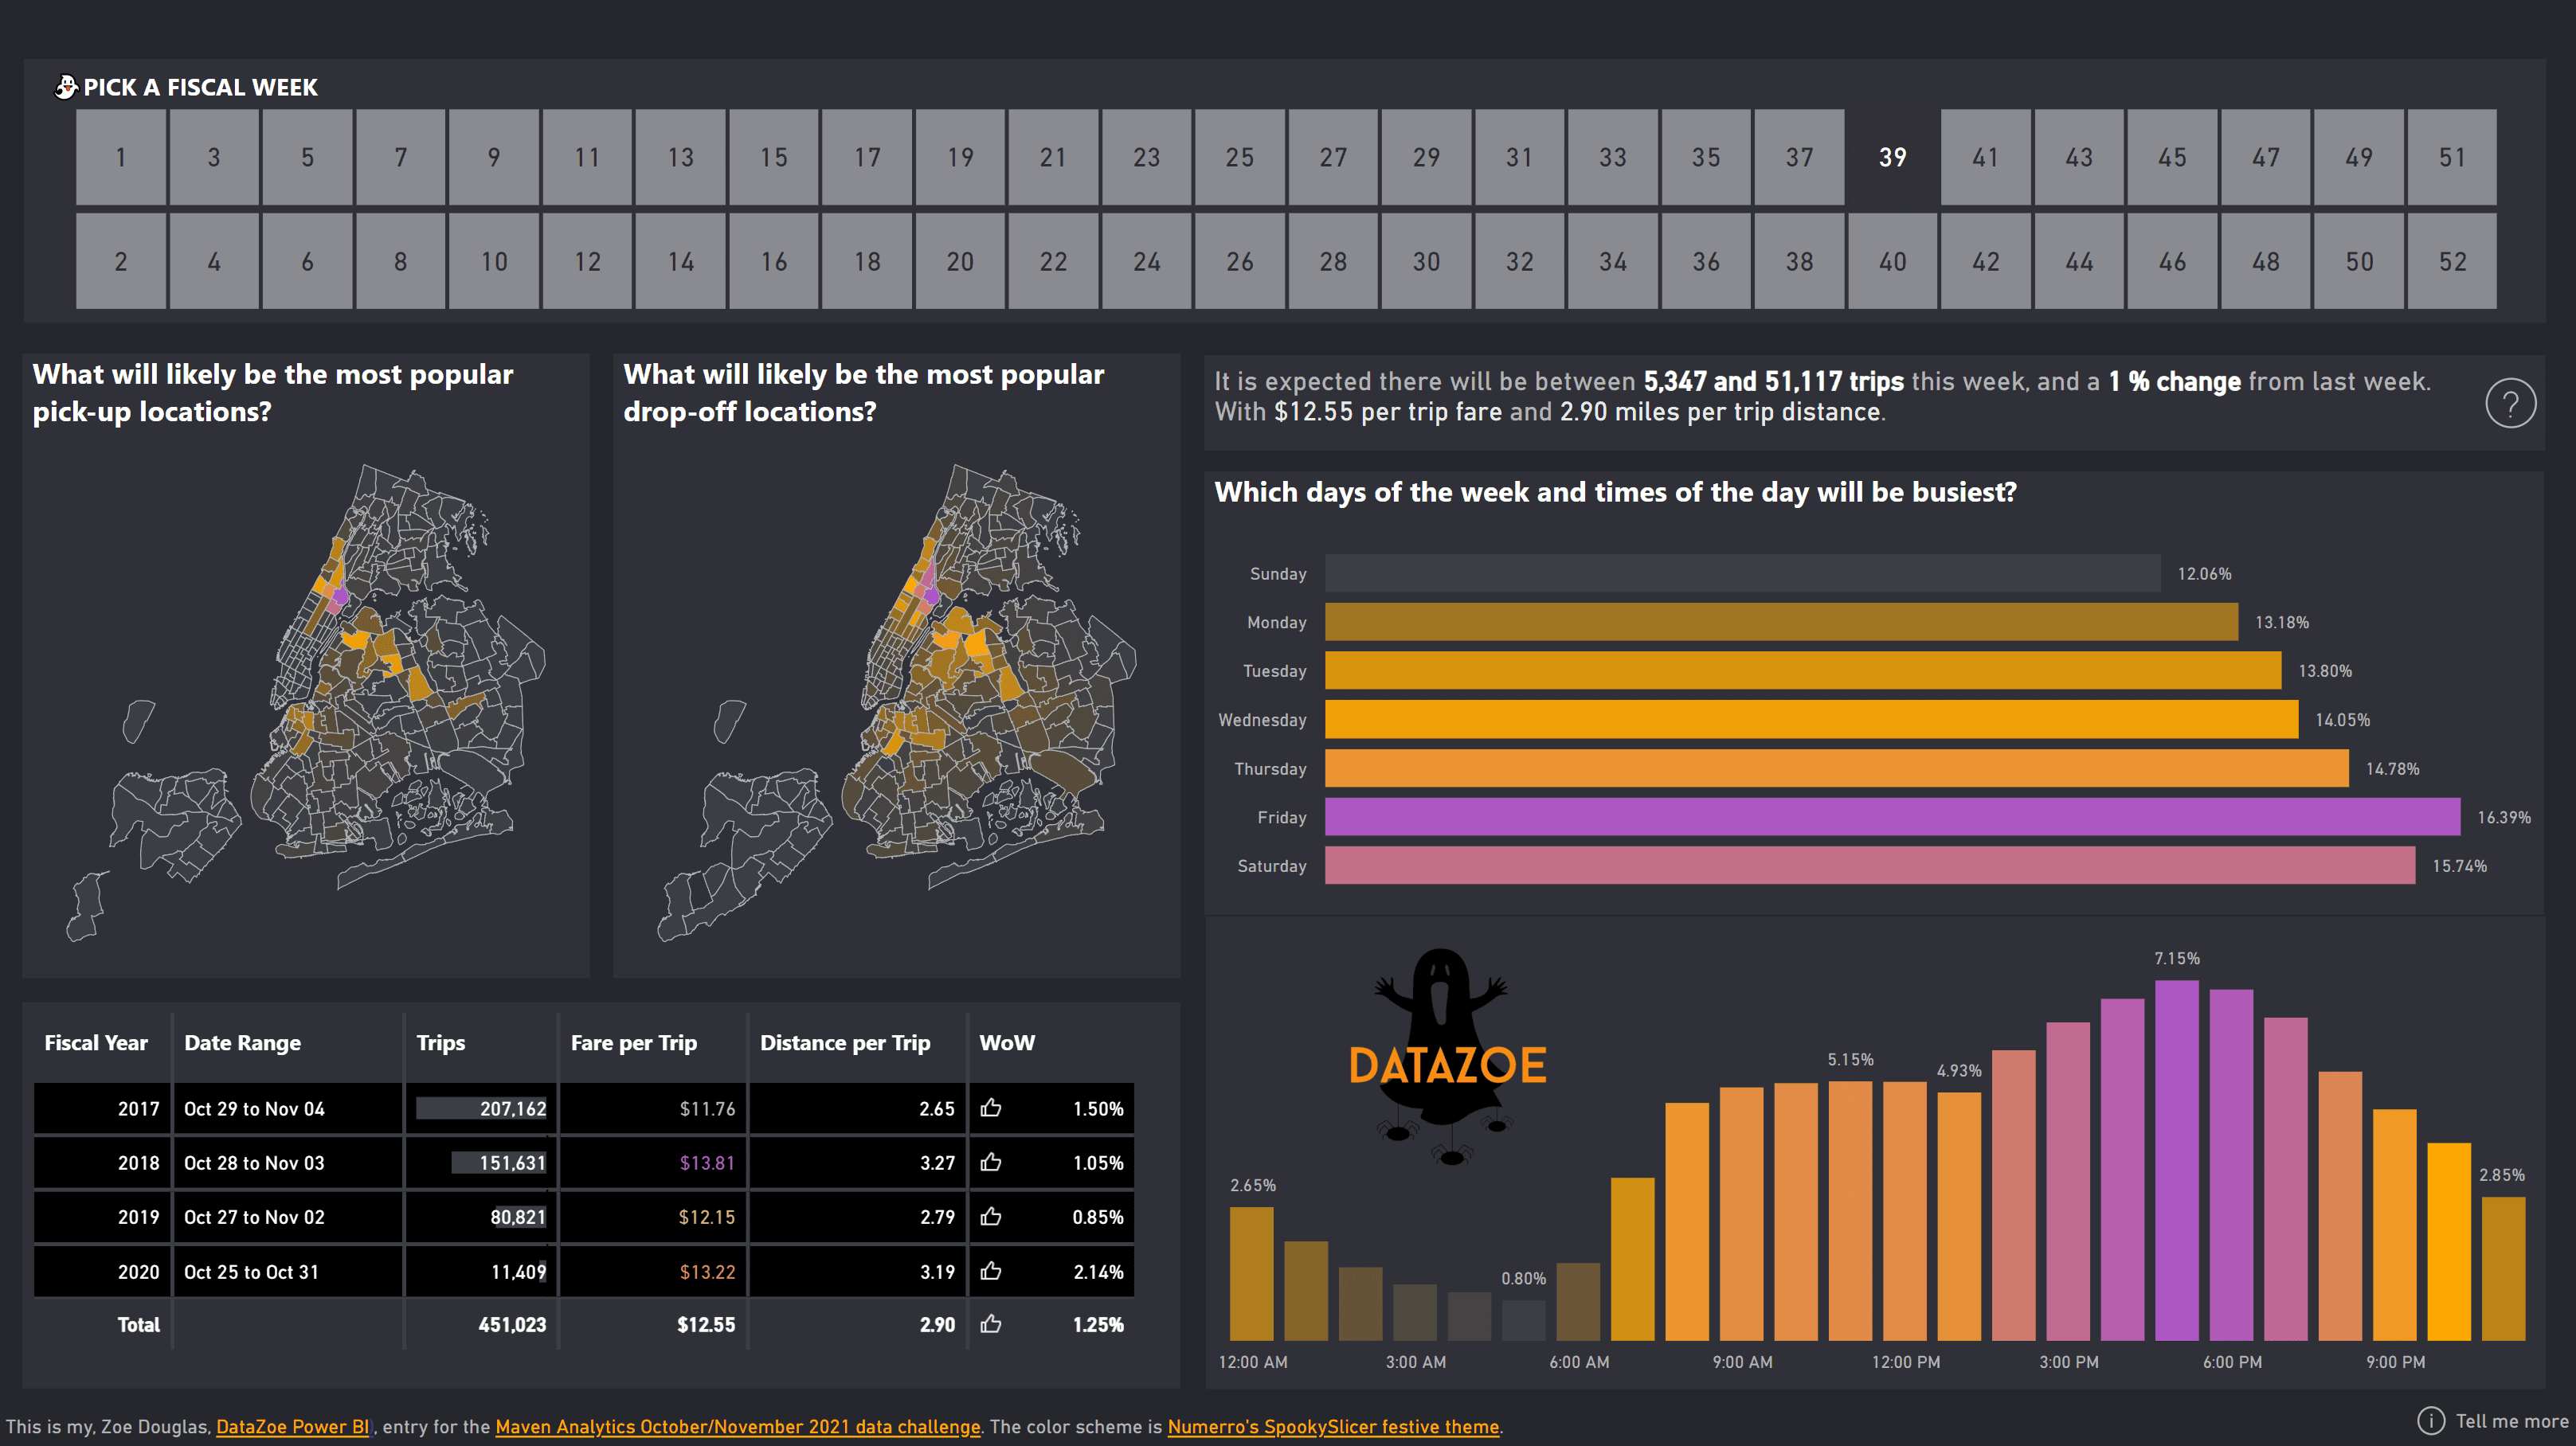Click the tallest 7.15% hourly bar
Viewport: 2576px width, 1446px height.
2176,1159
